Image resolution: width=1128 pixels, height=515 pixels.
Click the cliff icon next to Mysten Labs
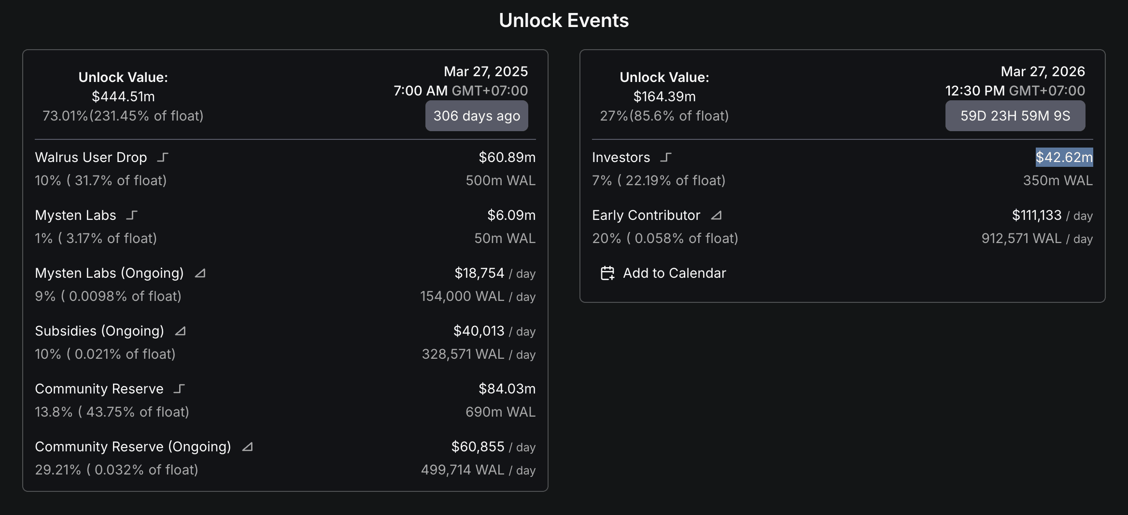click(132, 215)
